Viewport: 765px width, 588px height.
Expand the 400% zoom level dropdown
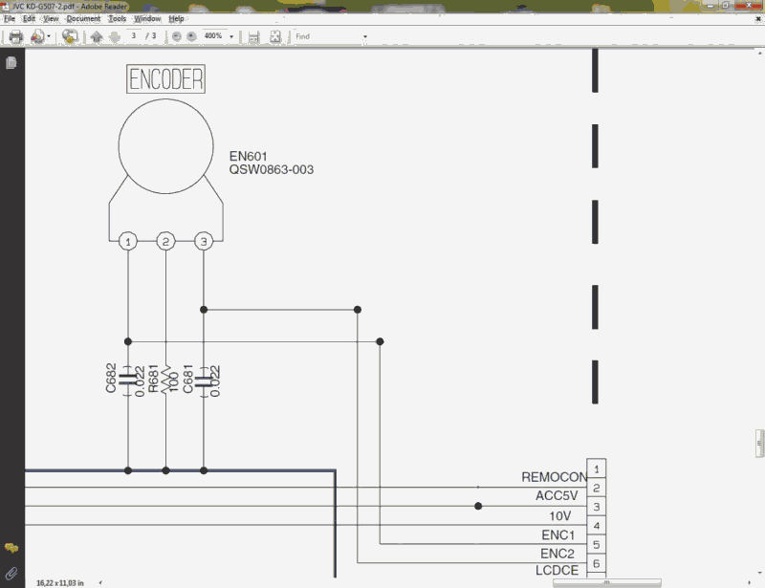tap(231, 36)
